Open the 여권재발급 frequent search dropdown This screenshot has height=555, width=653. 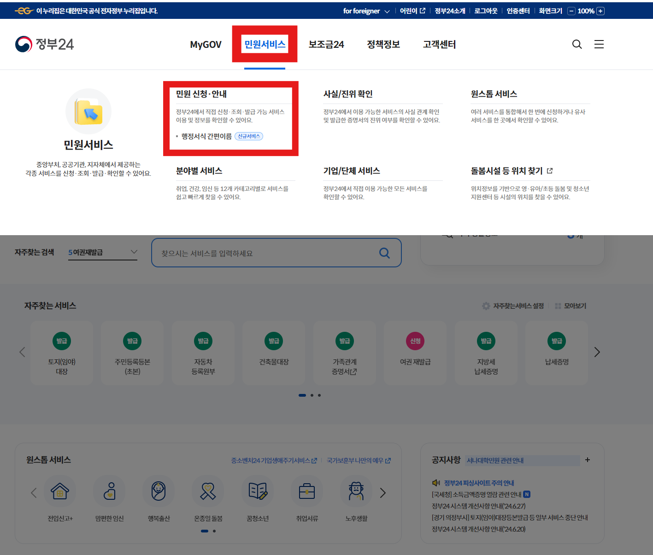pos(102,252)
